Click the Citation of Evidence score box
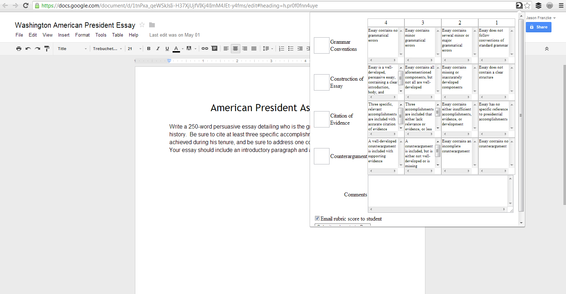The width and height of the screenshot is (566, 294). point(322,119)
